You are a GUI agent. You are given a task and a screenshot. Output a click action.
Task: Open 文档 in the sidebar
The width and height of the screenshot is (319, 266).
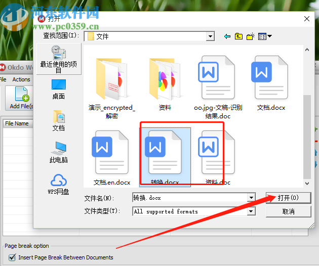[59, 121]
